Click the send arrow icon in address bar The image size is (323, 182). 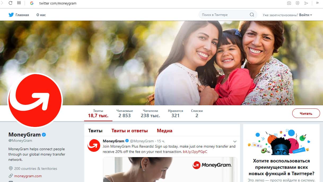306,3
